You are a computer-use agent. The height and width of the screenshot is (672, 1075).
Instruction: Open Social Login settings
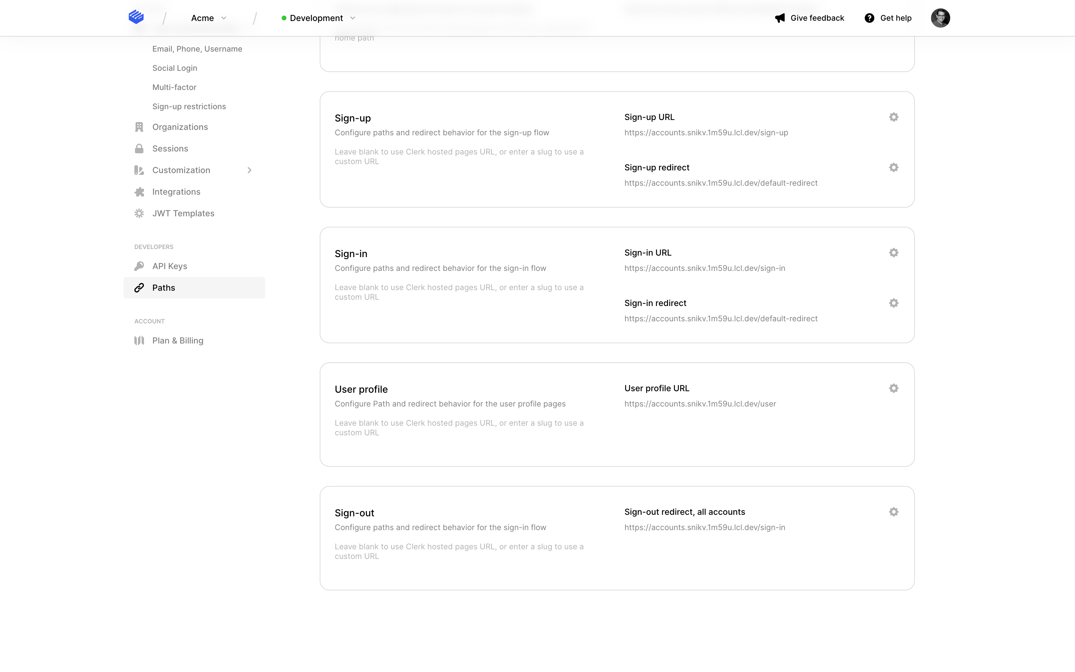click(175, 68)
